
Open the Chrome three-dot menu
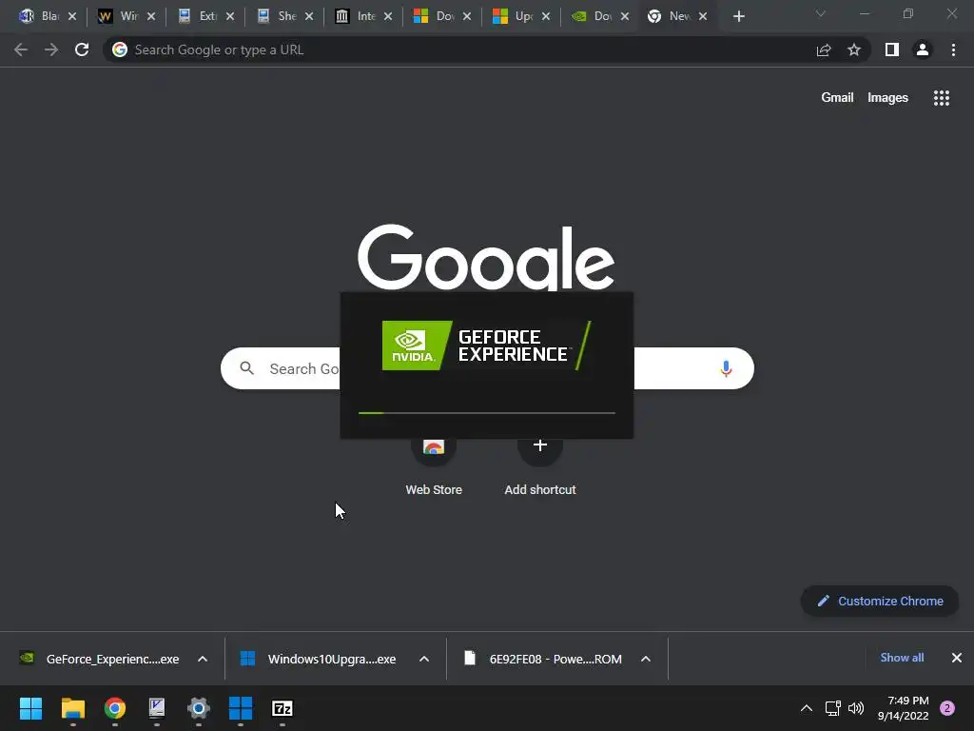[953, 49]
